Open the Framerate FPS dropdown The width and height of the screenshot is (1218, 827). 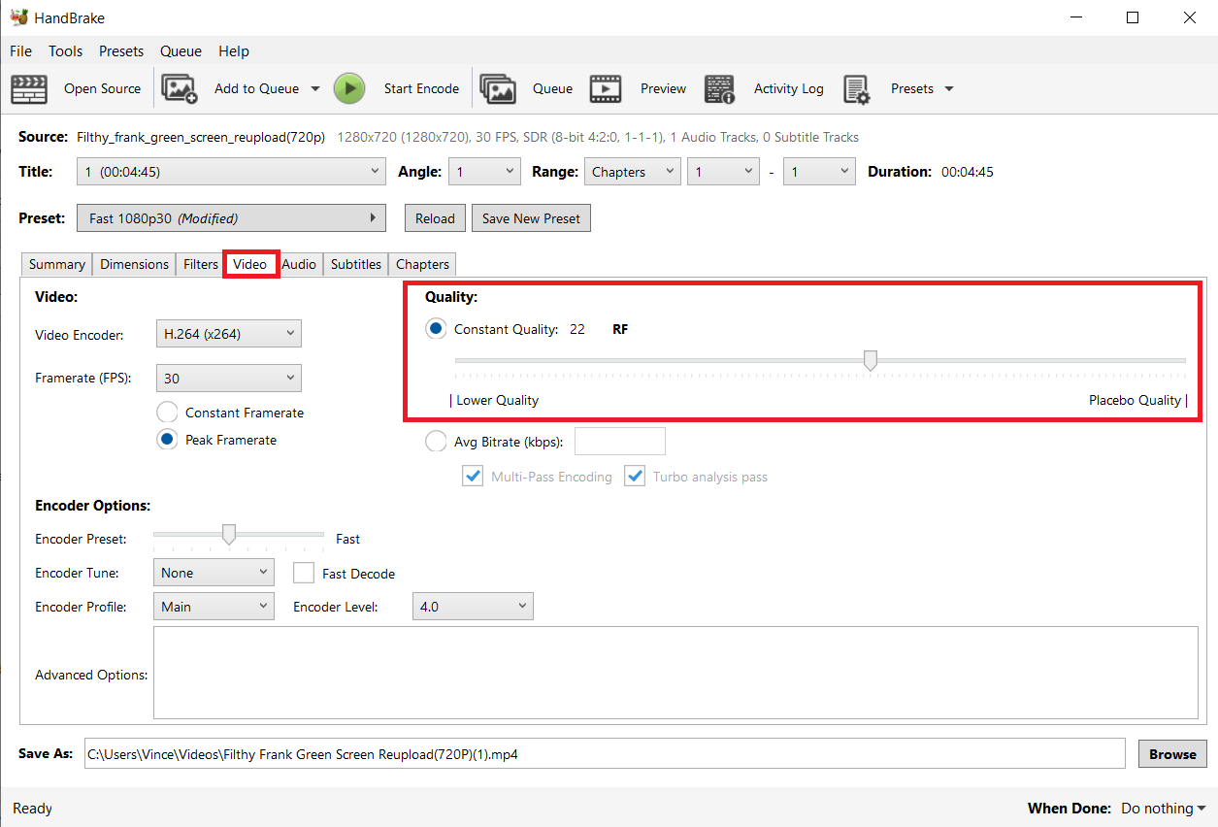pos(228,378)
